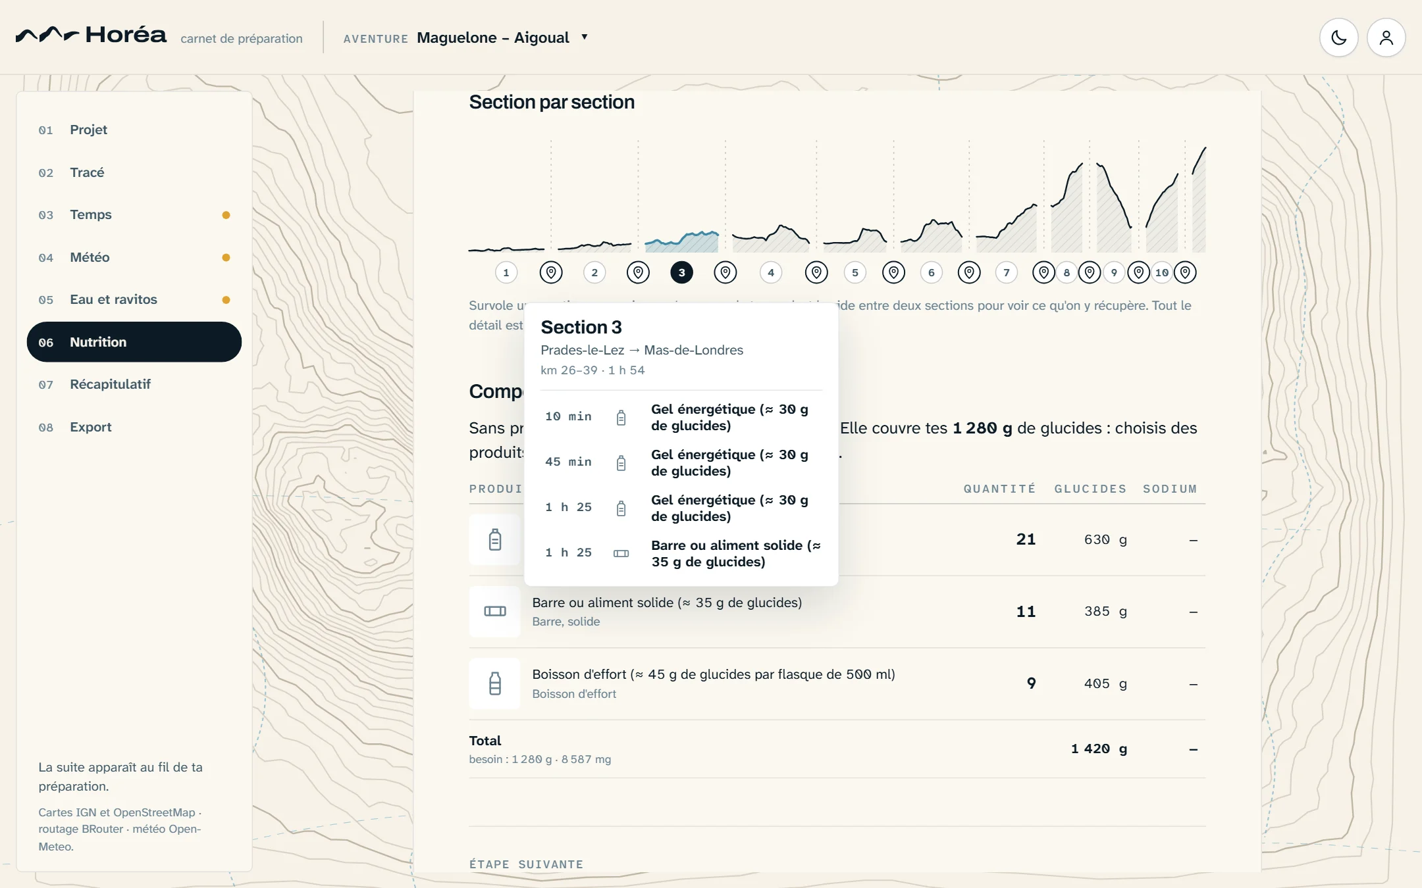Viewport: 1422px width, 888px height.
Task: Click the aid pin between sections 6 and 7
Action: [x=969, y=272]
